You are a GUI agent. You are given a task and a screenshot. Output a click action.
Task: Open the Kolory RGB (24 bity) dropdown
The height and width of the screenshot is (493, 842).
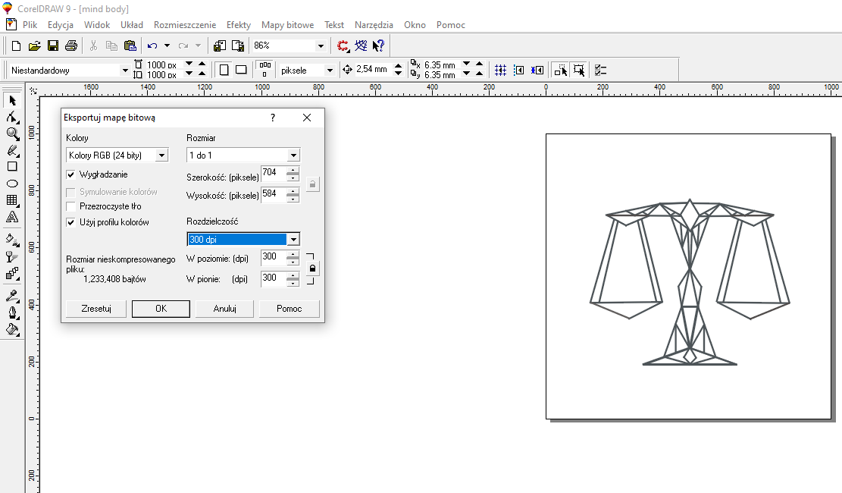[x=161, y=155]
